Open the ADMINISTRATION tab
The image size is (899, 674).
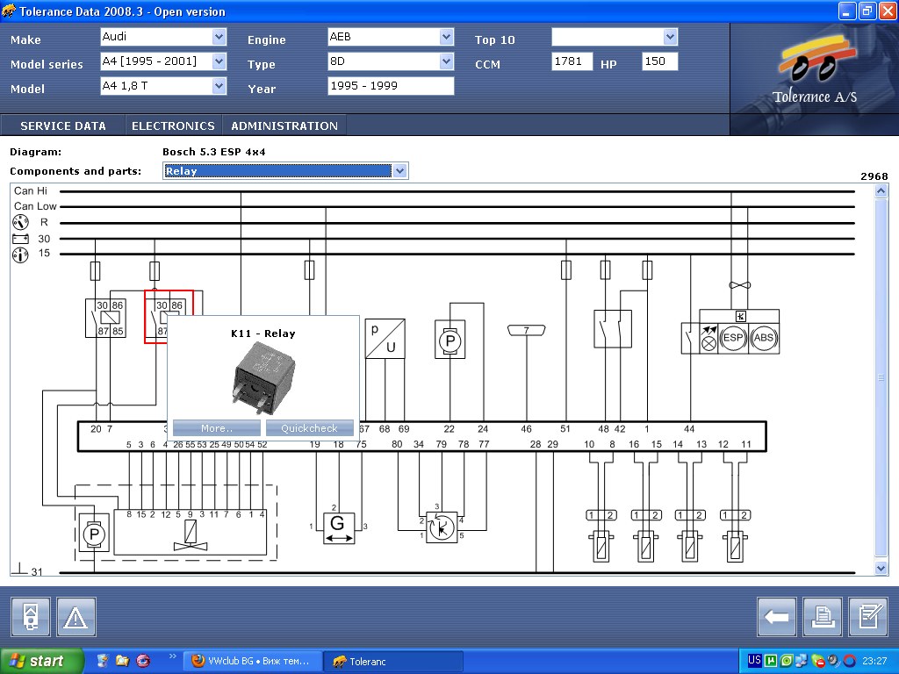[x=284, y=125]
